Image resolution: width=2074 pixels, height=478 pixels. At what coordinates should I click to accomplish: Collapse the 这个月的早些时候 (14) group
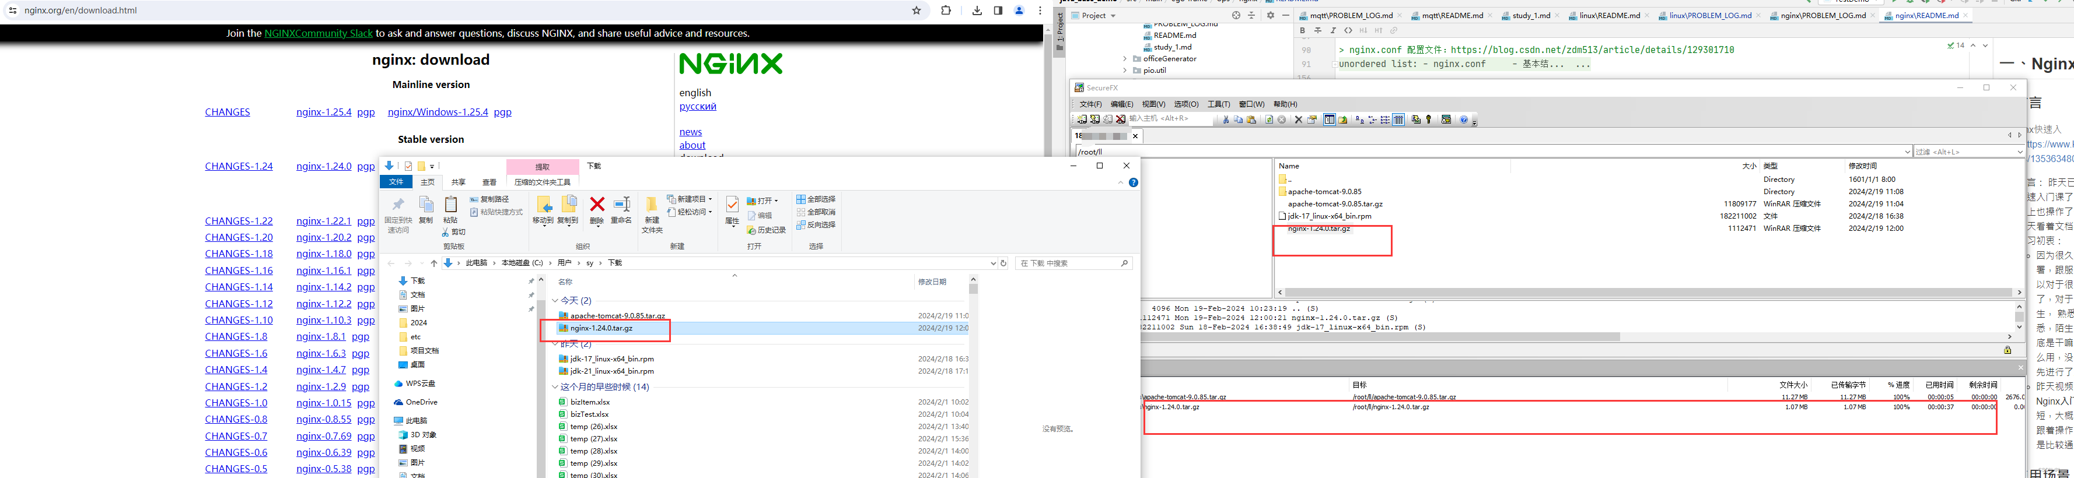tap(555, 387)
